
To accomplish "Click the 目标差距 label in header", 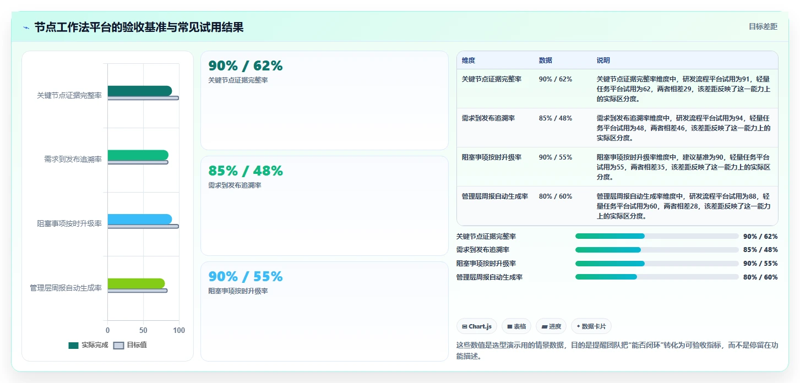I will pyautogui.click(x=763, y=26).
